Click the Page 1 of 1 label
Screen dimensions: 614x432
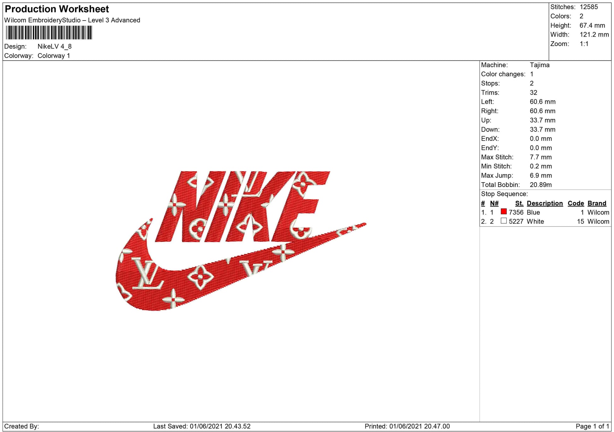coord(592,426)
